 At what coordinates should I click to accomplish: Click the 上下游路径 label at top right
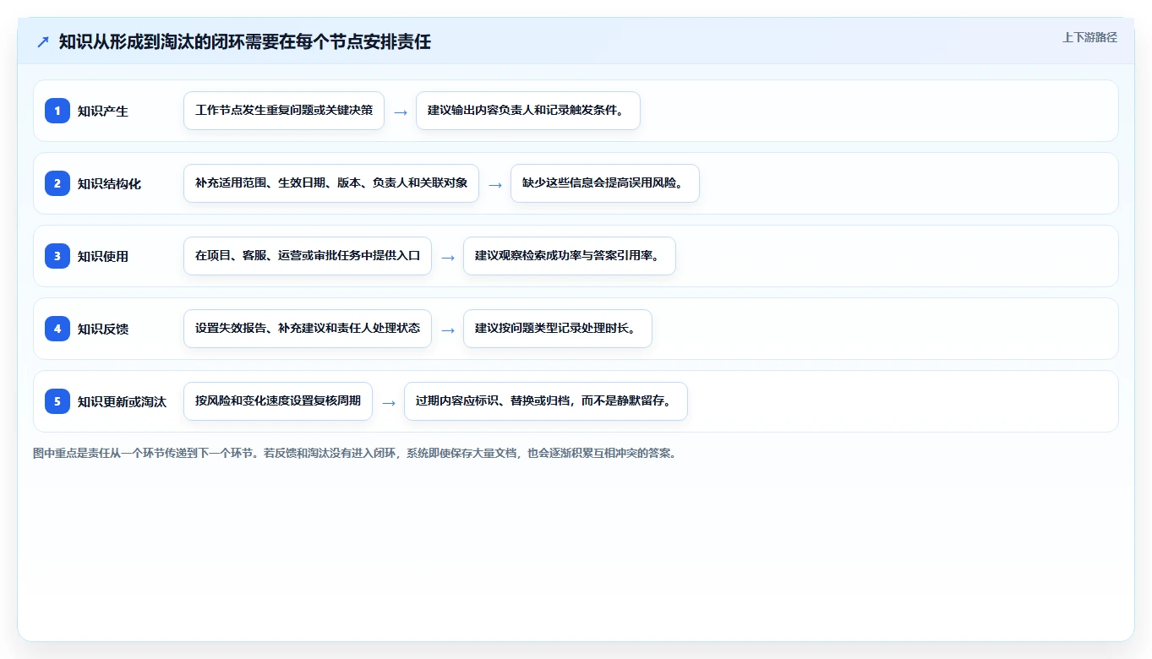pos(1089,37)
